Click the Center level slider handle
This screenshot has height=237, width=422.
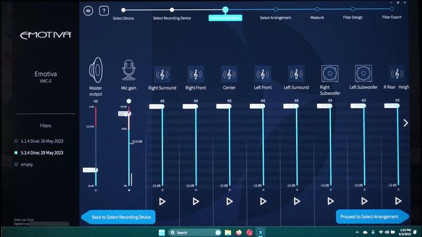[x=224, y=107]
